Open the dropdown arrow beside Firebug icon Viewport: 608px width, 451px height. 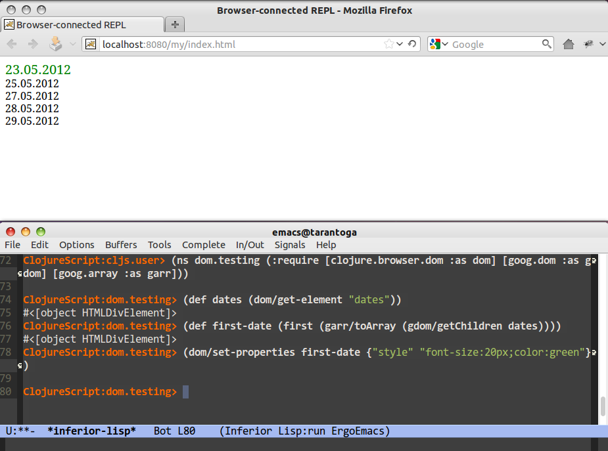(x=602, y=44)
